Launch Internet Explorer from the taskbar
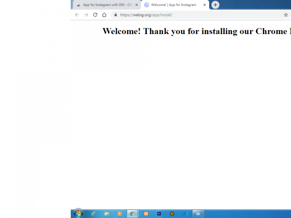 point(94,214)
